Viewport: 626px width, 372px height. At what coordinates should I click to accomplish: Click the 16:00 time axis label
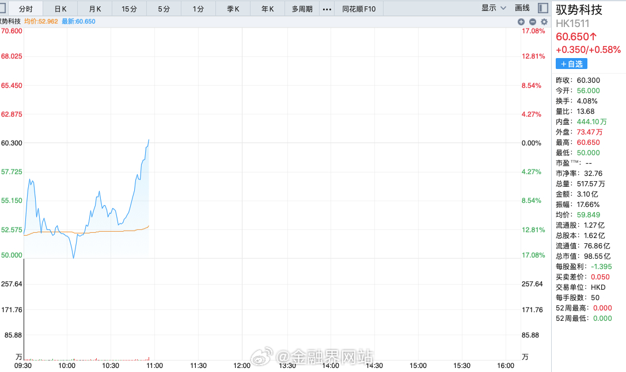click(x=506, y=366)
